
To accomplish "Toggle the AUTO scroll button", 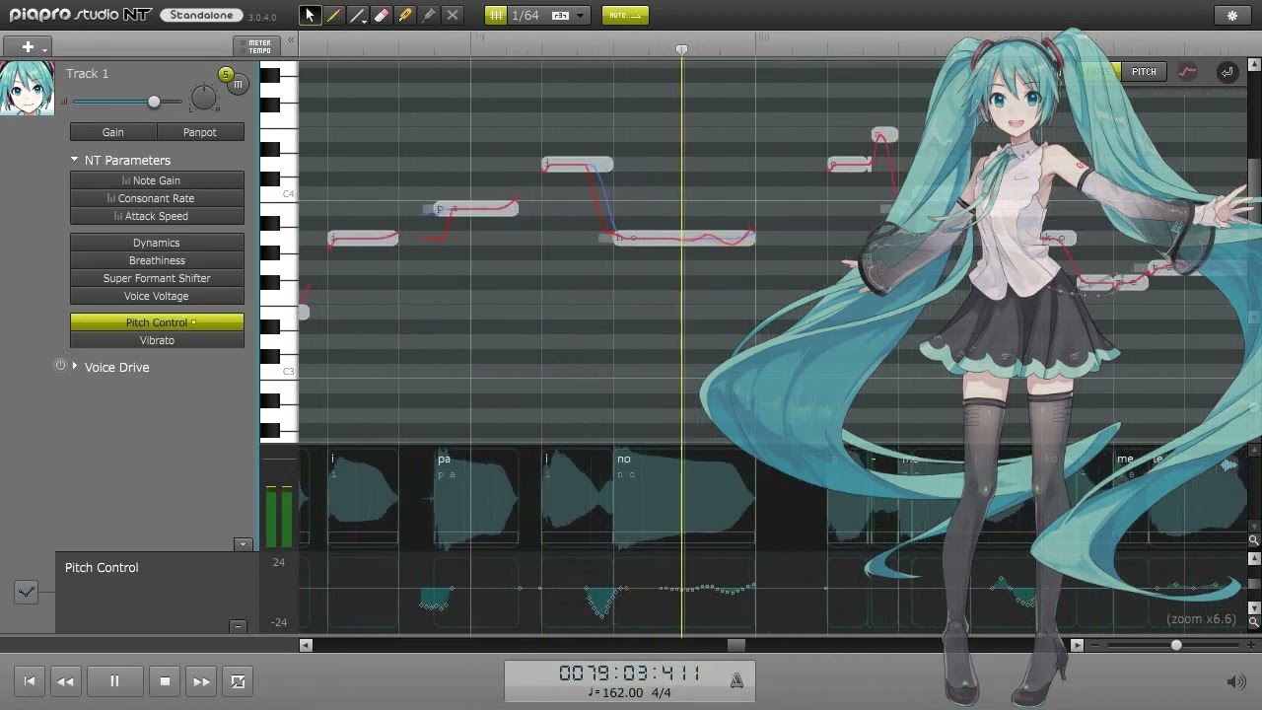I will 624,16.
